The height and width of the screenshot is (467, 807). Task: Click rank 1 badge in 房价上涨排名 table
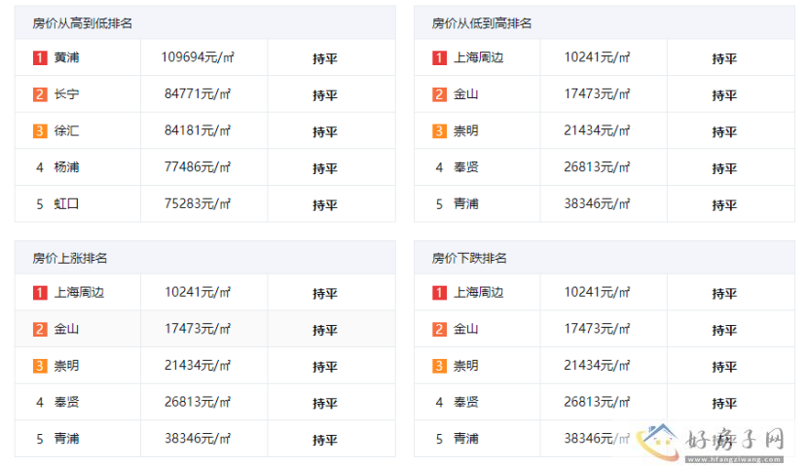pyautogui.click(x=40, y=293)
